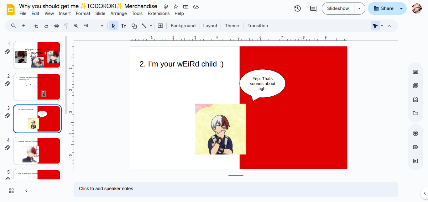Open the Share options arrow
Screen dimensions: 428x202
(x=401, y=8)
